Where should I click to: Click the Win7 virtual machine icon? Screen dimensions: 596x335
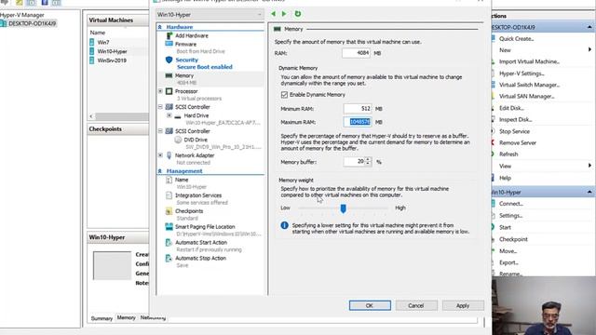coord(92,42)
